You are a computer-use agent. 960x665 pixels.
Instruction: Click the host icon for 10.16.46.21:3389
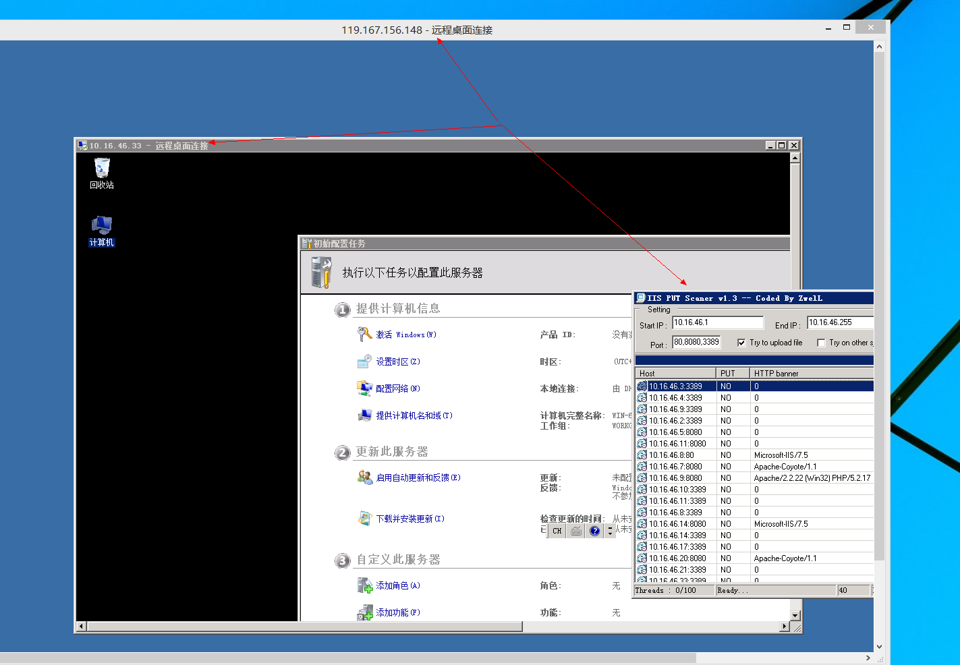click(642, 570)
